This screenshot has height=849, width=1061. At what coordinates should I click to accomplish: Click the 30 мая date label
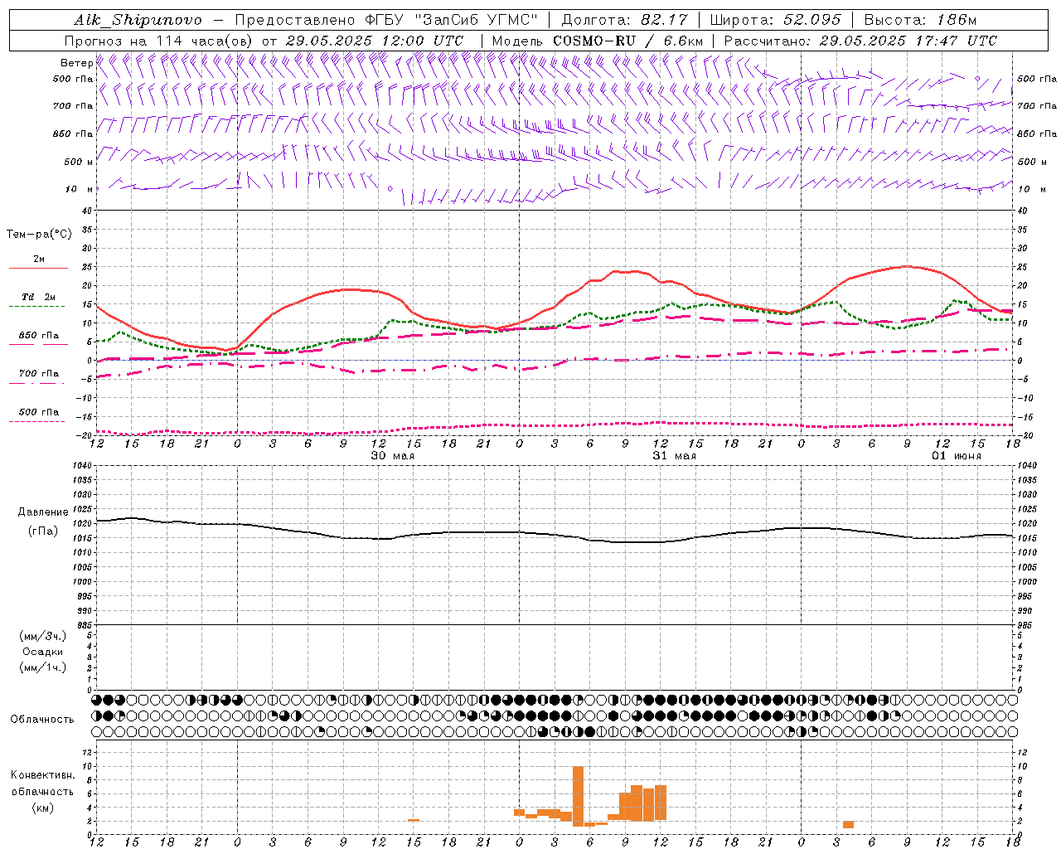392,456
